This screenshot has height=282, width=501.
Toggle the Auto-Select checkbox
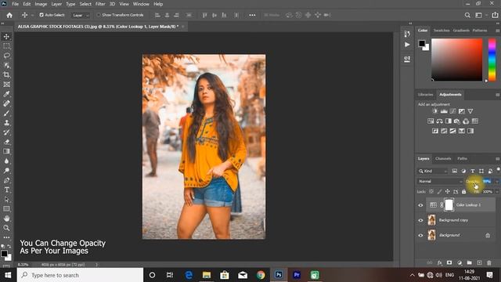click(x=41, y=15)
